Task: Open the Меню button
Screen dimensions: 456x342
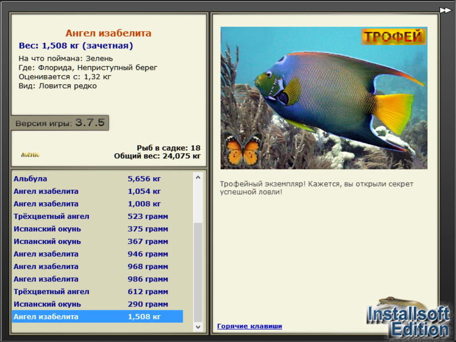Action: [30, 154]
